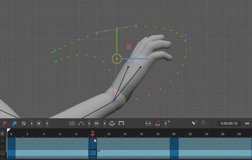
Task: Click the fit-width arrows icon in toolbar
Action: (x=148, y=123)
